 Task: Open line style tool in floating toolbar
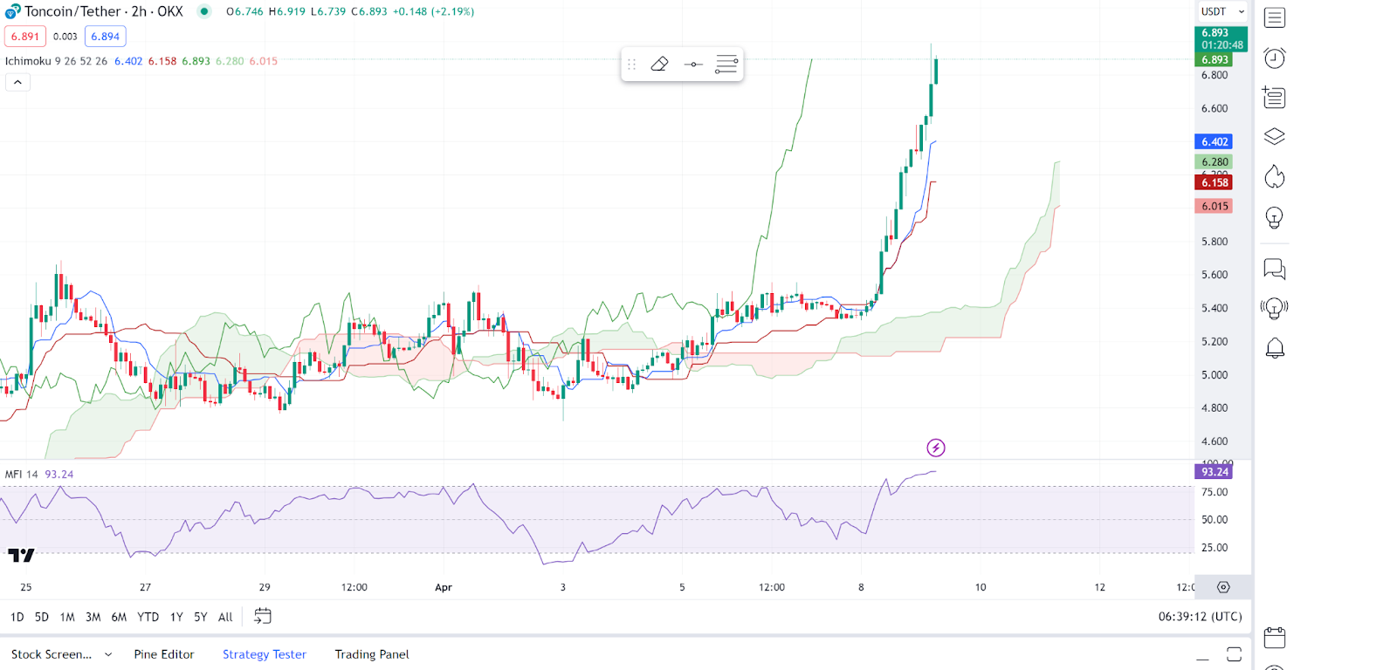click(693, 64)
